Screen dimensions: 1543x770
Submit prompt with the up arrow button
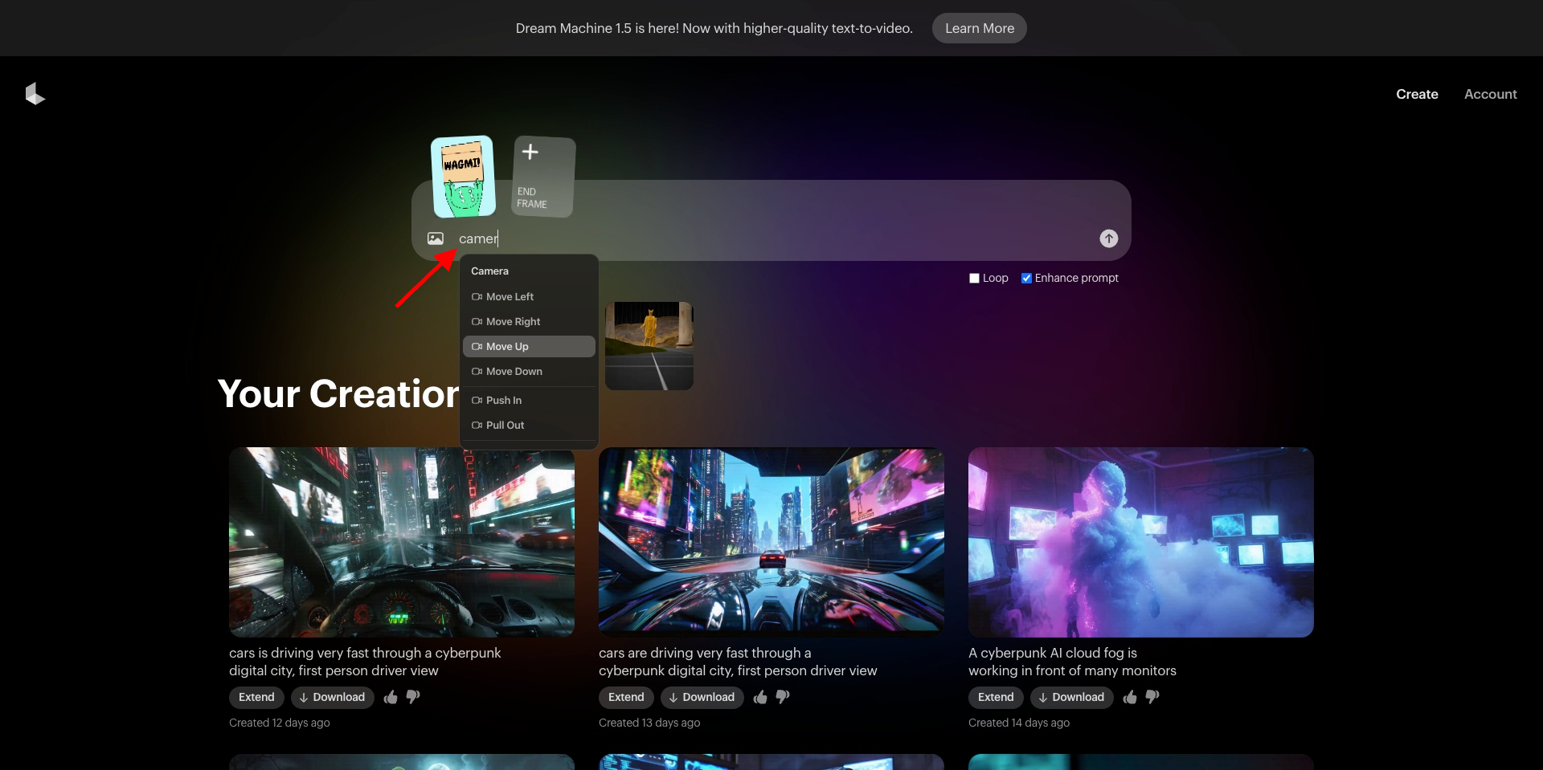[1108, 238]
